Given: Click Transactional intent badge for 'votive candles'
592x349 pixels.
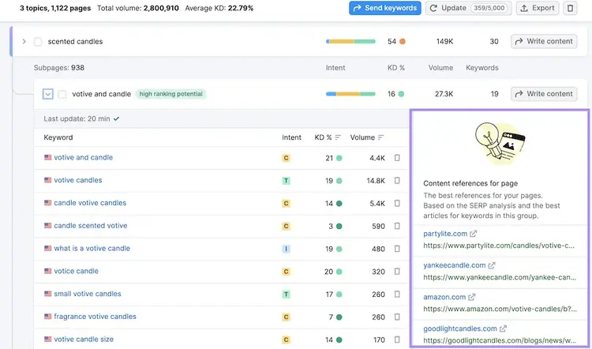Looking at the screenshot, I should [x=286, y=181].
